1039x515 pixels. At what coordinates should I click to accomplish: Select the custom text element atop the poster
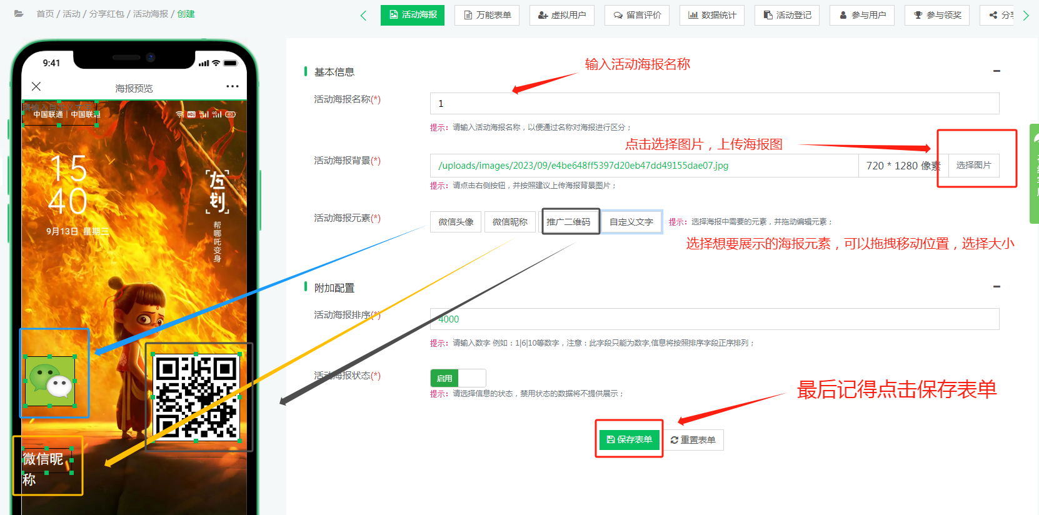coord(59,113)
